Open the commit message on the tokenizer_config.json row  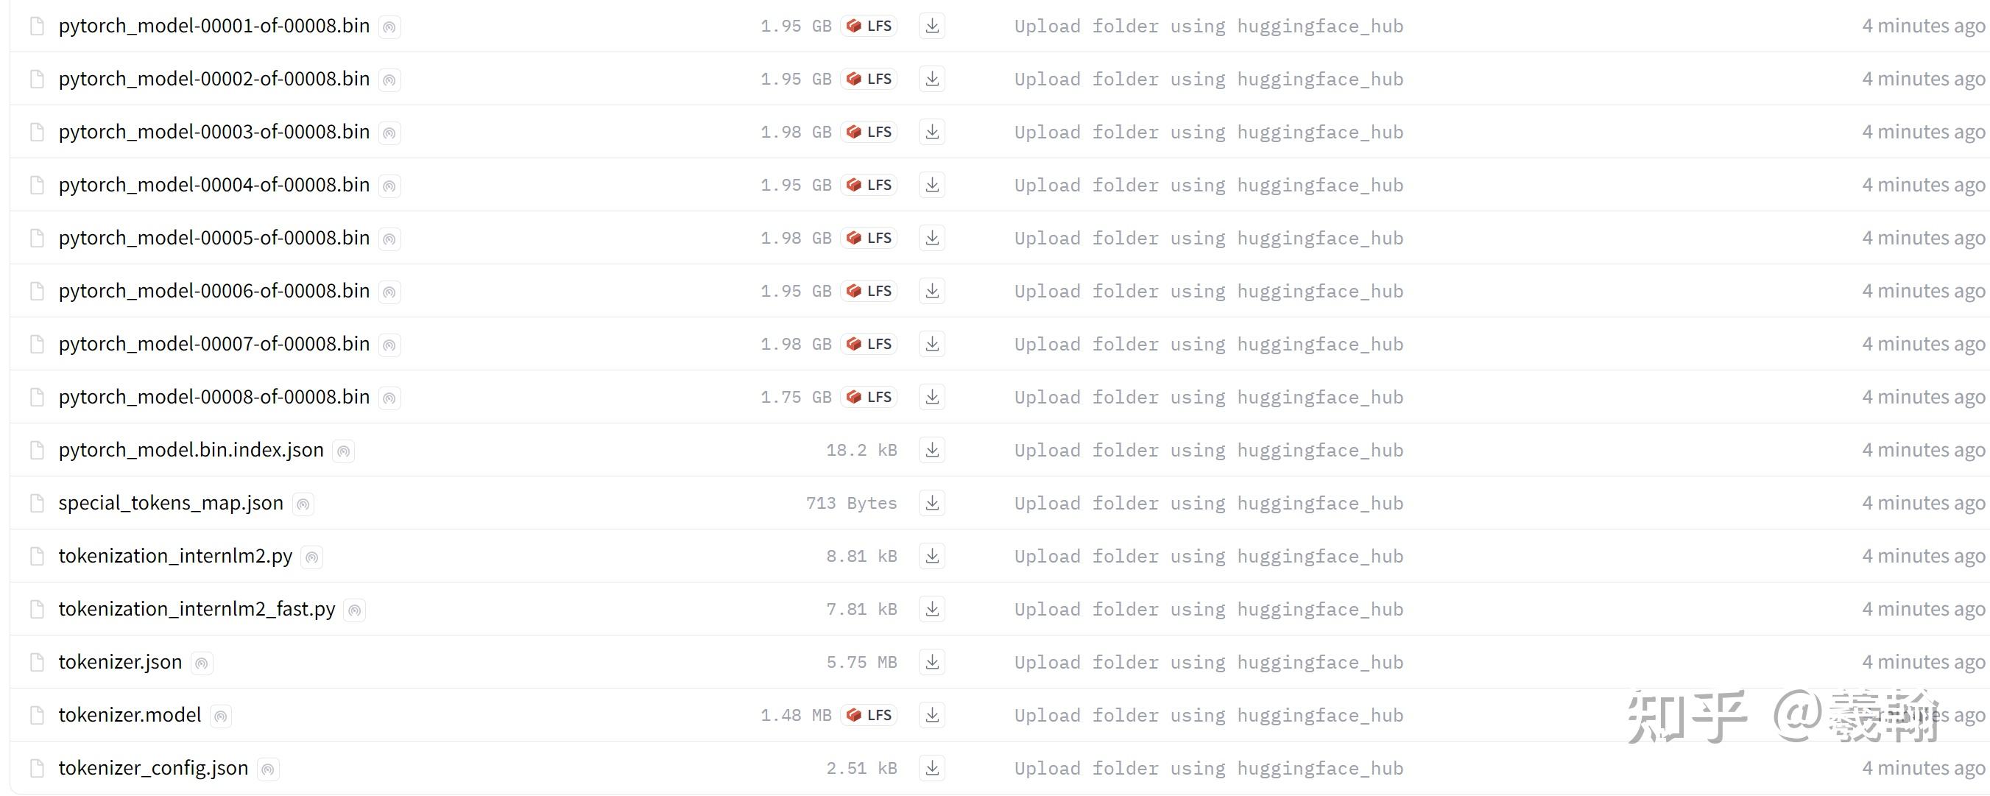(x=1208, y=768)
